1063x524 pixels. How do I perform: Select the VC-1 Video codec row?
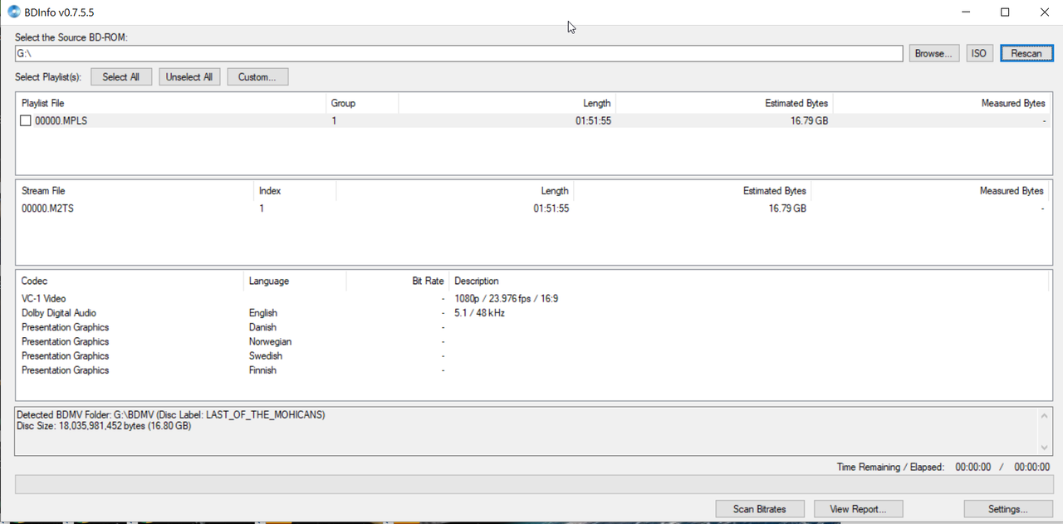[x=532, y=298]
